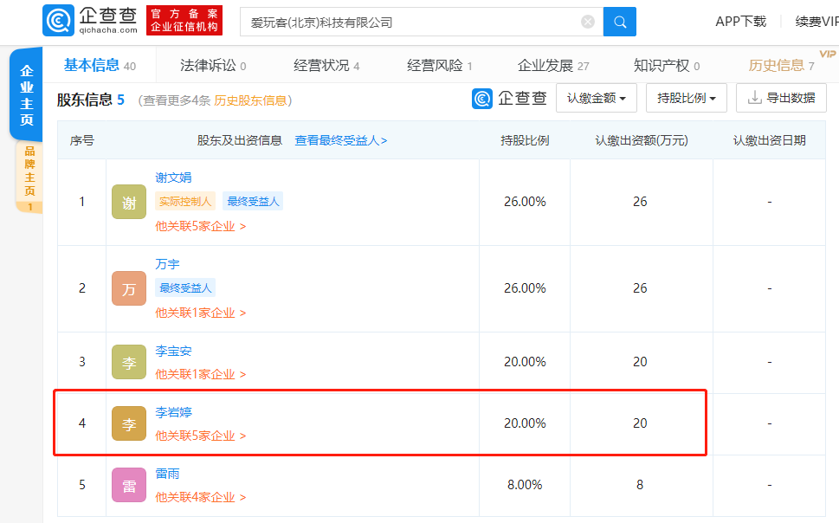Open shareholder 万宇's profile

167,264
